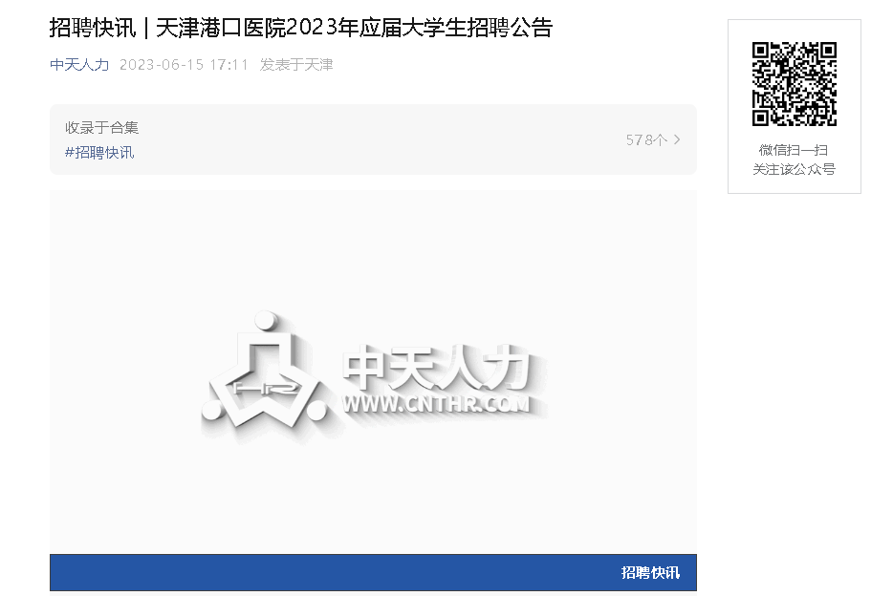Expand the collection via chevron arrow

coord(677,139)
